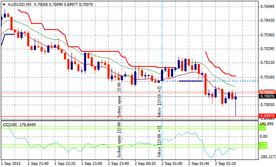Click the 2 Sep 01:00 time label
This screenshot has width=276, height=167.
[x=171, y=164]
